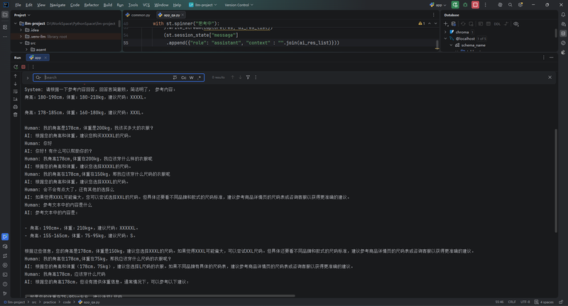Open the Run tool window sidebar icon

click(5, 236)
